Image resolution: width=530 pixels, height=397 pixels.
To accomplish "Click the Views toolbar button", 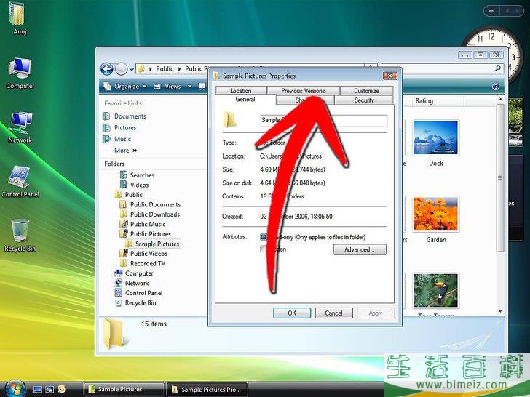I will [168, 87].
